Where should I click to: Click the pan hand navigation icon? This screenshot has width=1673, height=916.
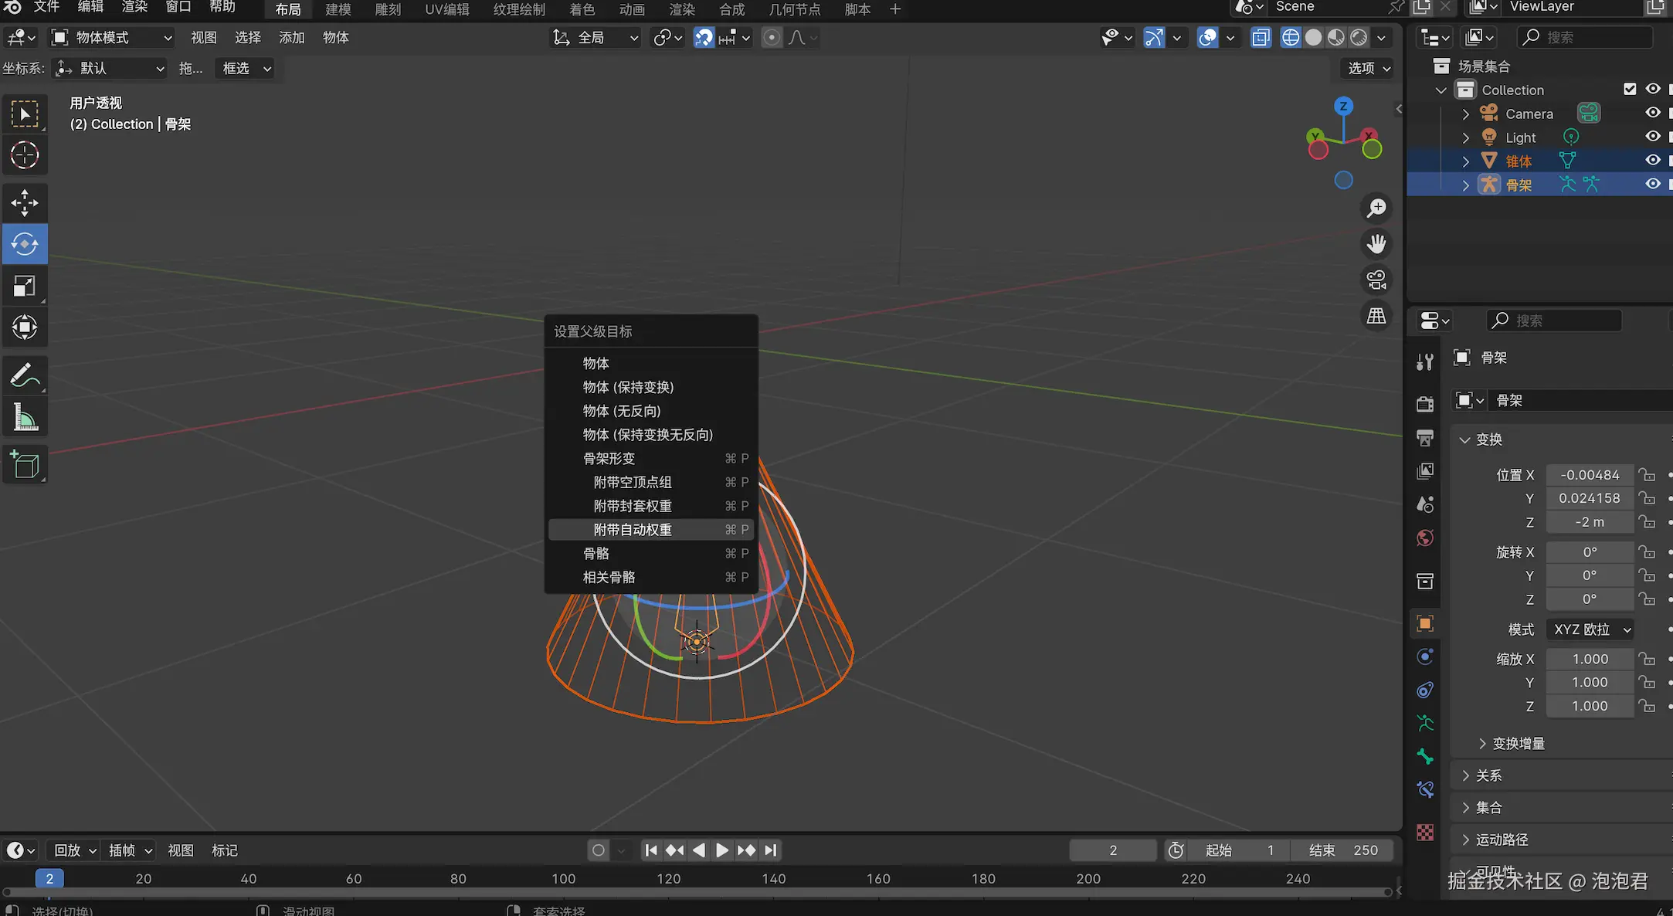pos(1376,244)
